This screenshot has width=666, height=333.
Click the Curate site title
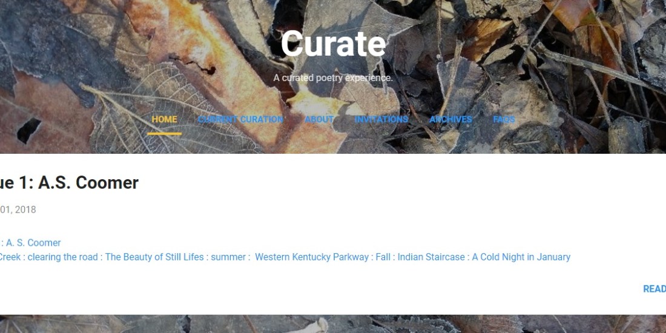click(334, 44)
